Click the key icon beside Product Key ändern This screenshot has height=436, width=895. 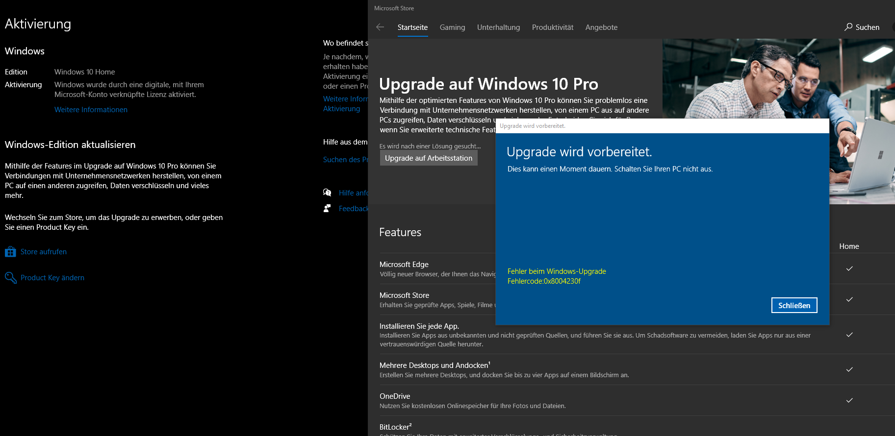[x=10, y=278]
